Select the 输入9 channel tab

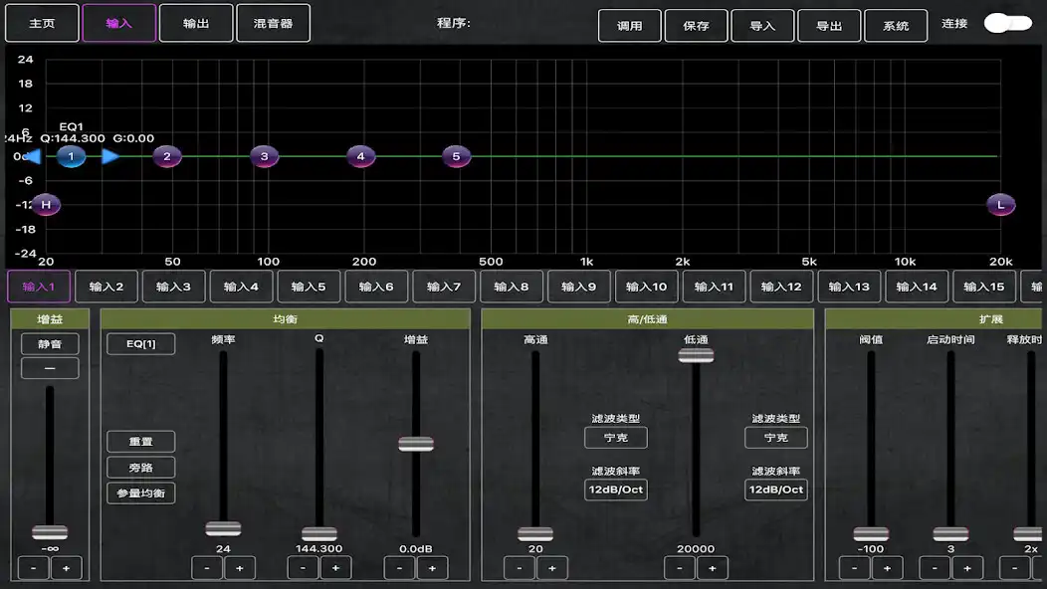click(x=579, y=287)
